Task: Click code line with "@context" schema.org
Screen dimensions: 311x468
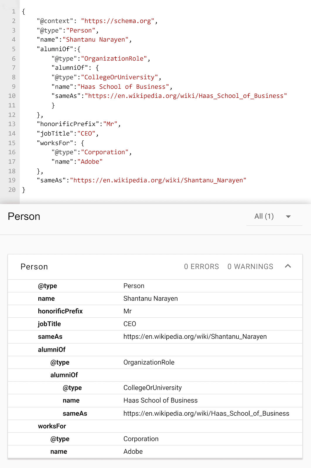Action: (97, 21)
